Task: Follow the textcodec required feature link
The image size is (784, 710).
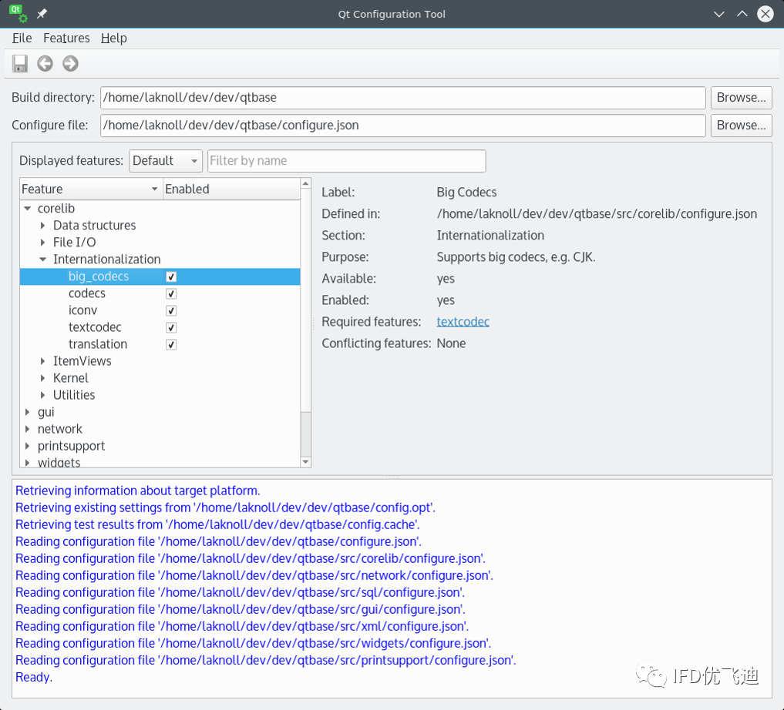Action: coord(463,322)
